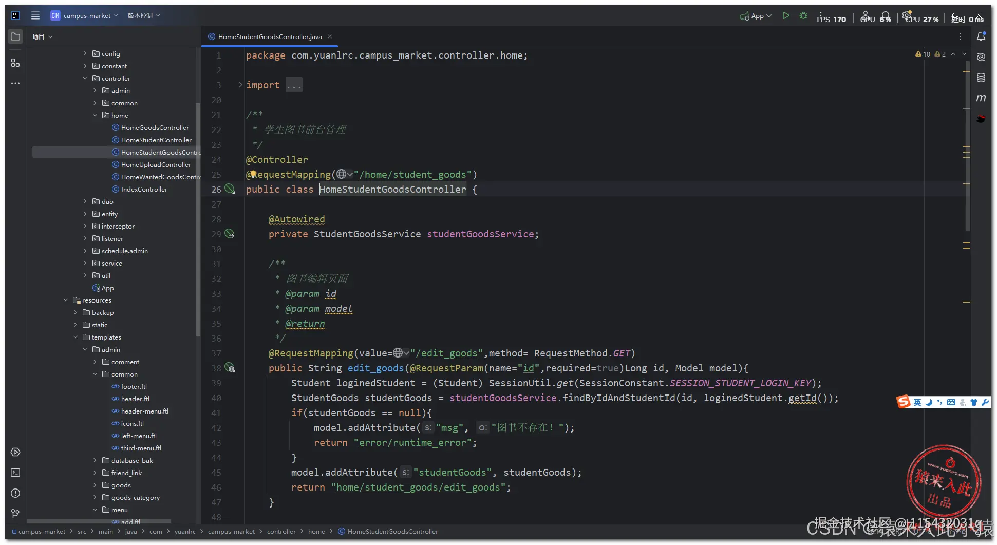This screenshot has height=545, width=997.
Task: Click the Spring bean gutter icon on line 26
Action: tap(230, 189)
